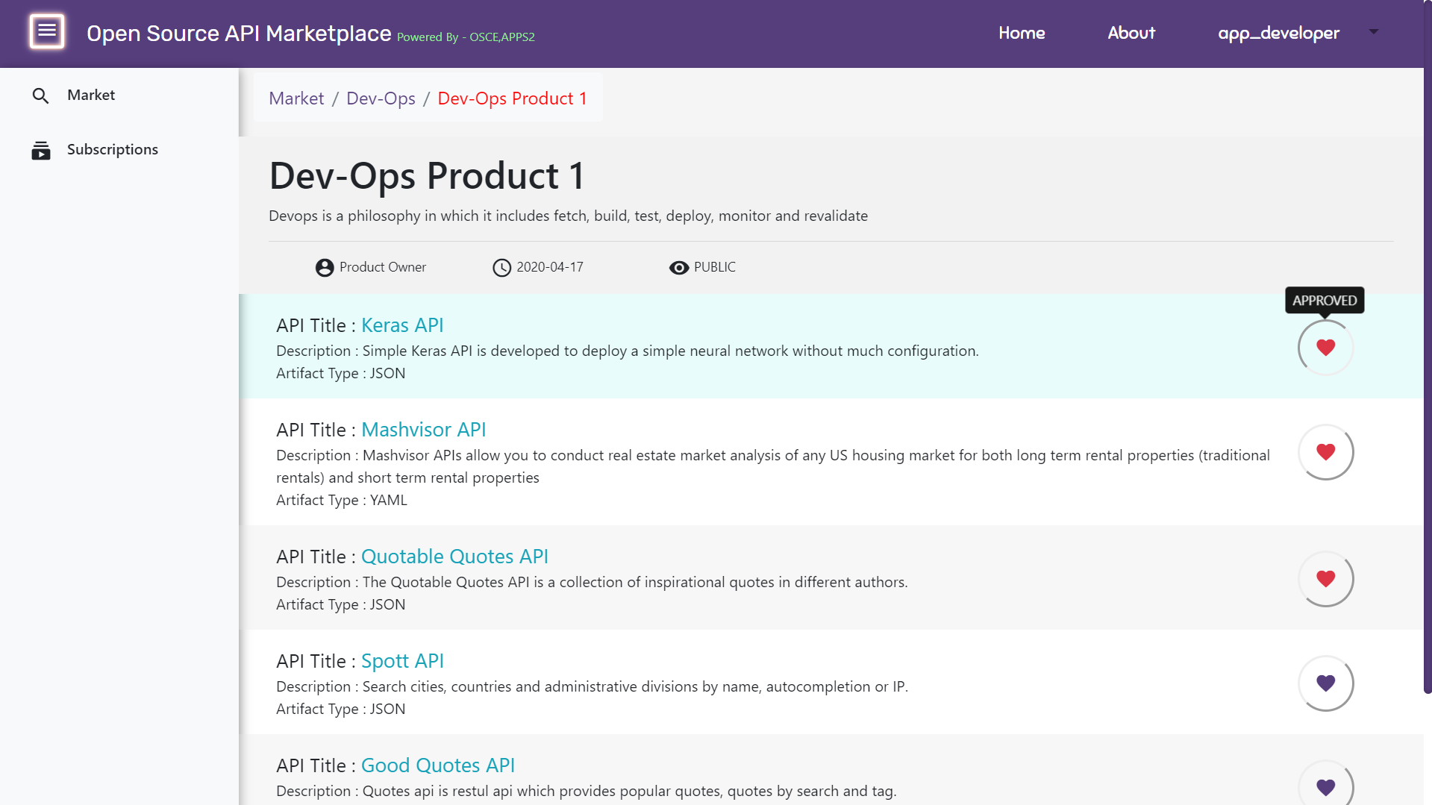This screenshot has width=1432, height=805.
Task: Click the eye icon beside PUBLIC
Action: (678, 267)
